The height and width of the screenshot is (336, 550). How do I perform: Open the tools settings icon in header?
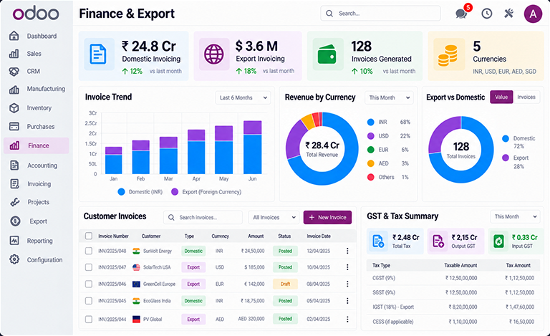(509, 14)
